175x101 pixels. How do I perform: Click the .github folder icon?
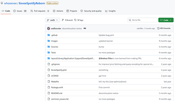click(x=49, y=35)
